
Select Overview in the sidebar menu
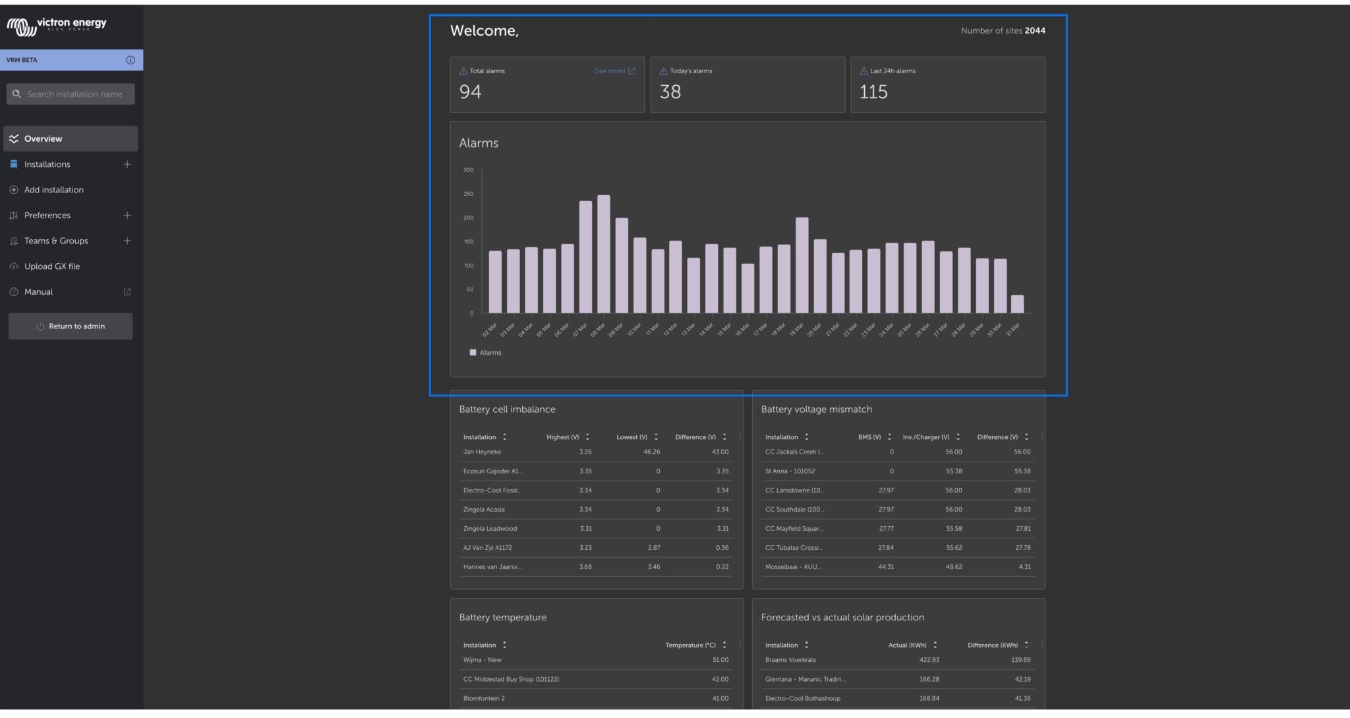43,138
